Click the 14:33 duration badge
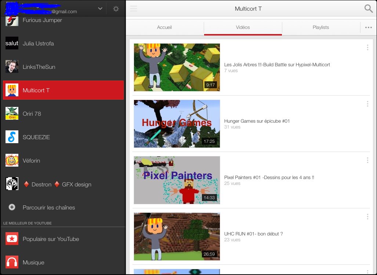Viewport: 377px width, 275px height. 209,198
